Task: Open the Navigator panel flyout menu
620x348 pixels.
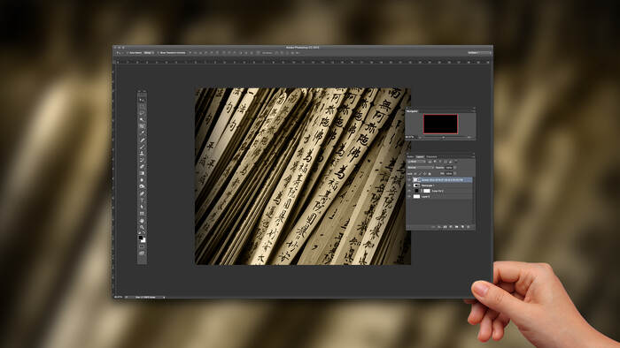Action: click(473, 111)
